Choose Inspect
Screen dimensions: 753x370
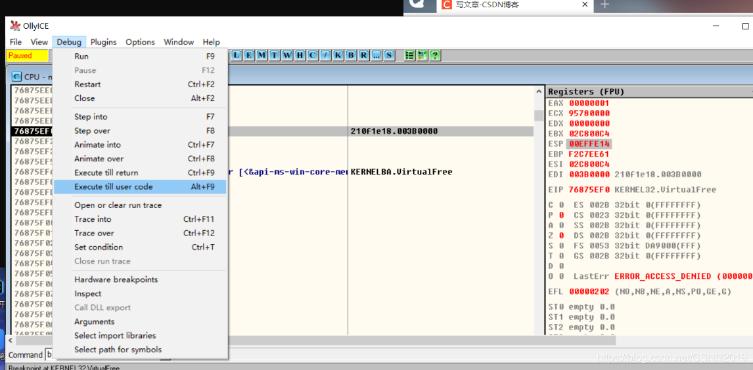140,293
